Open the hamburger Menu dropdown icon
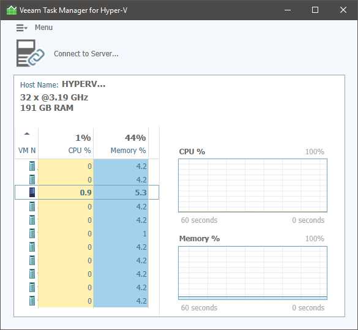Screen dimensions: 358x330 pos(21,28)
